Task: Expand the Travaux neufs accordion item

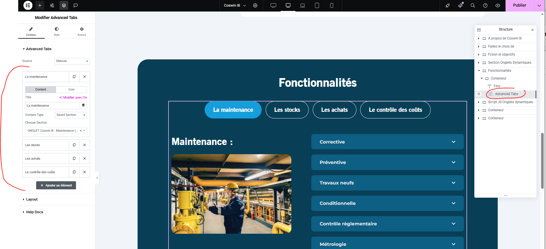Action: [387, 183]
